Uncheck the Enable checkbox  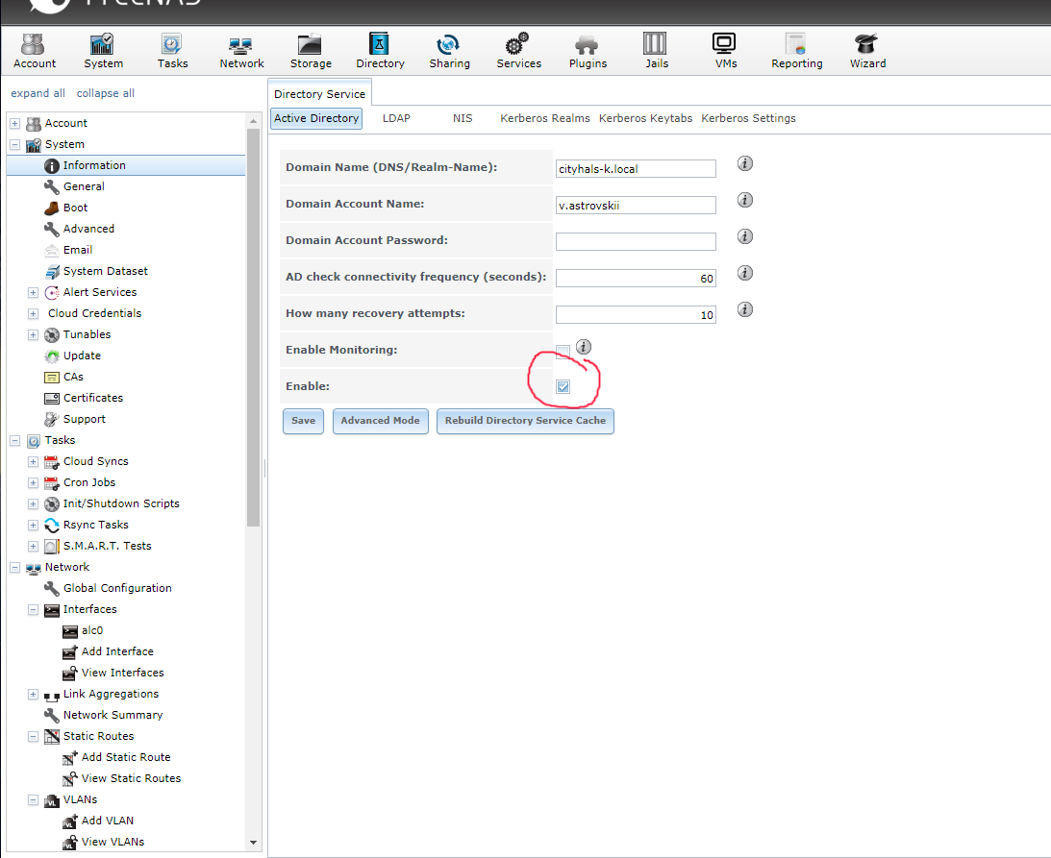(x=563, y=386)
